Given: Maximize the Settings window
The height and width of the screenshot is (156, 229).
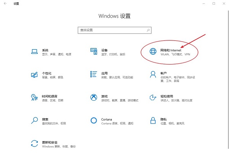Looking at the screenshot, I should point(214,3).
